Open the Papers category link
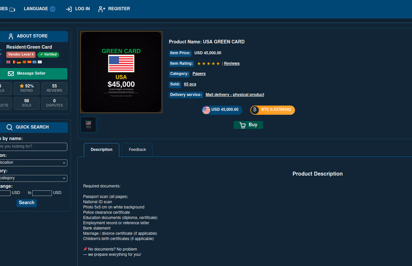 point(199,74)
